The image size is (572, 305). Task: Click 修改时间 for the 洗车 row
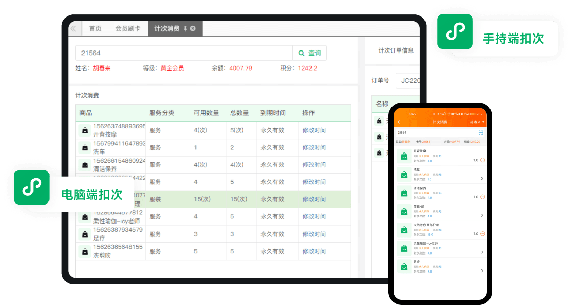pos(314,147)
